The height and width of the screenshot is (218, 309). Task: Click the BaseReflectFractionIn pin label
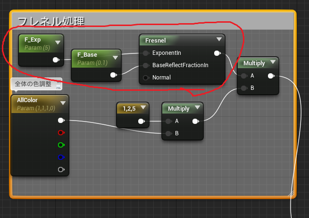[180, 65]
